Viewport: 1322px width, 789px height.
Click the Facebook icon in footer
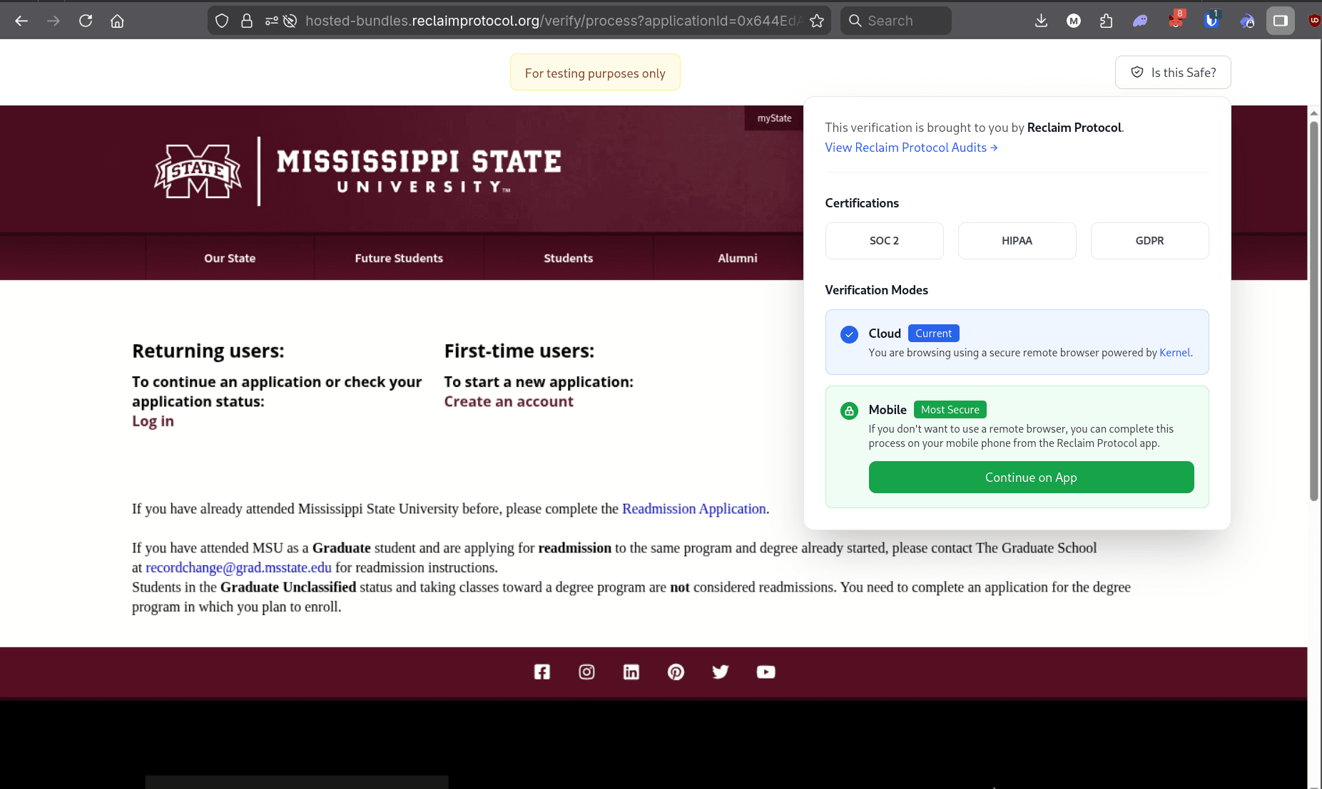click(x=542, y=672)
